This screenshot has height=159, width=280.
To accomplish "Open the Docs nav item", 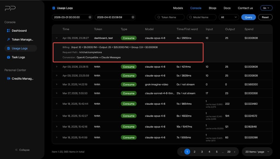I will coord(227,8).
